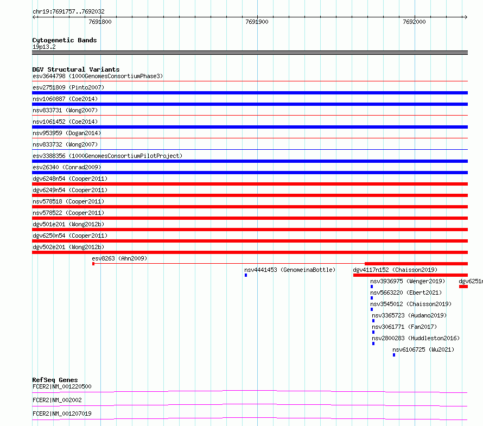Screen dimensions: 483x426
Task: Click the Cytogenetic Bands track title
Action: [x=65, y=40]
